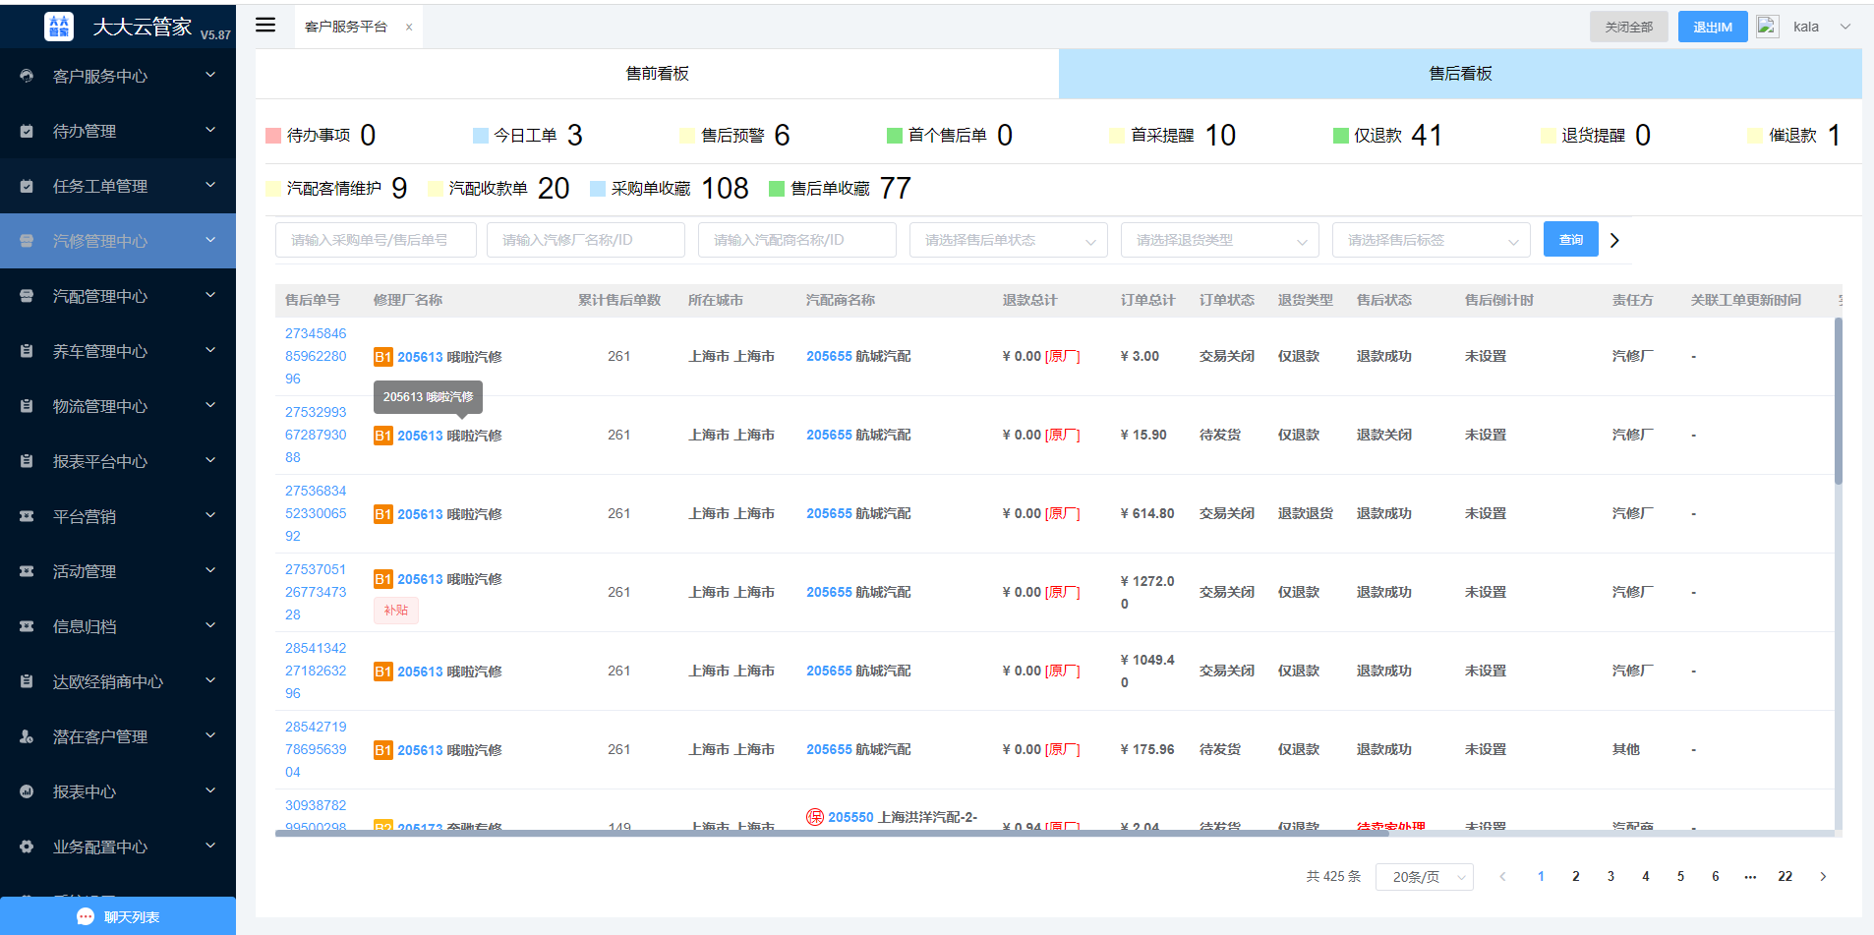1874x935 pixels.
Task: Open the 20条/页 page size dropdown
Action: 1425,877
